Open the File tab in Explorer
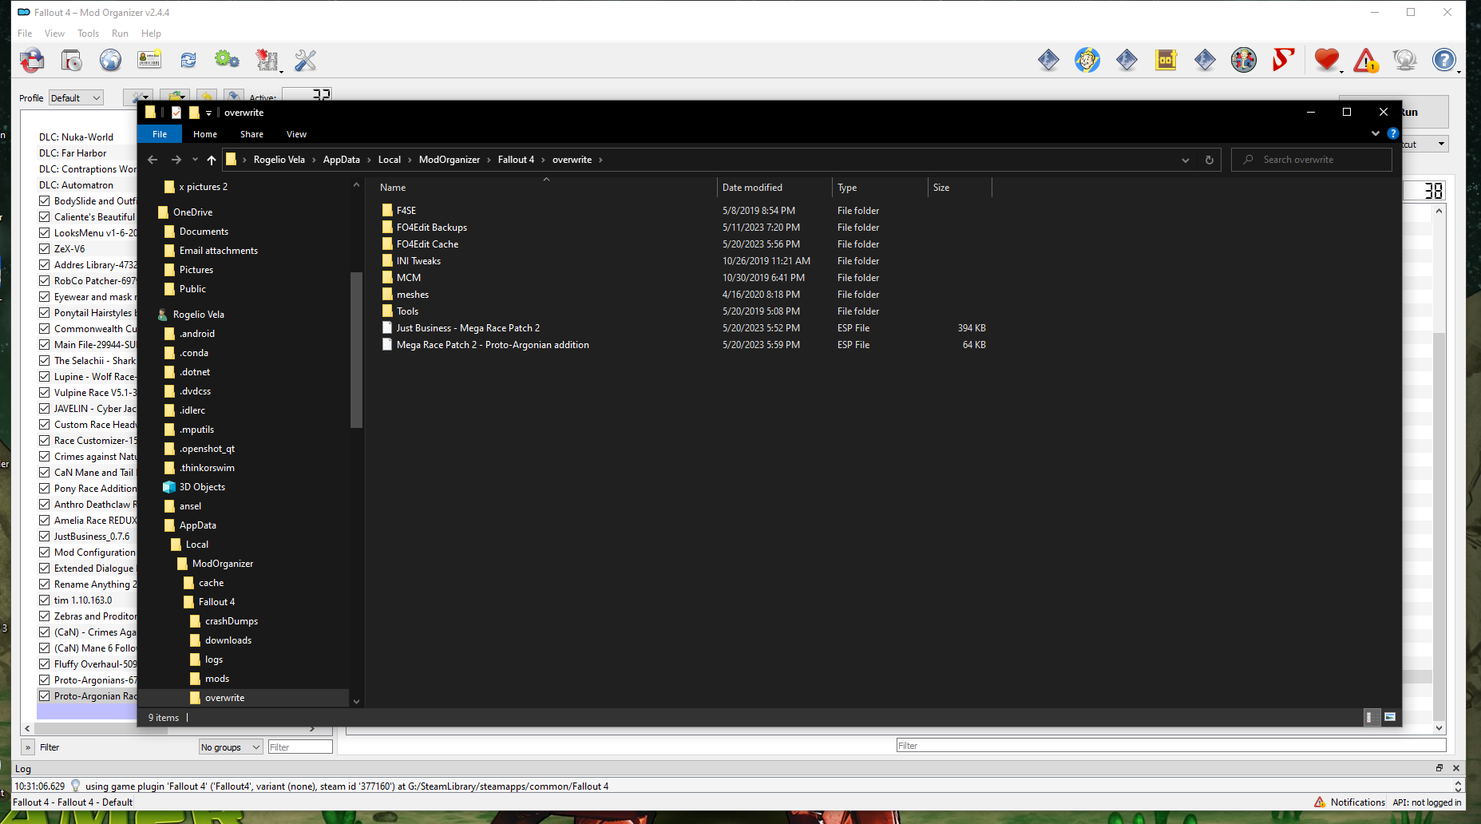The width and height of the screenshot is (1481, 824). (160, 134)
